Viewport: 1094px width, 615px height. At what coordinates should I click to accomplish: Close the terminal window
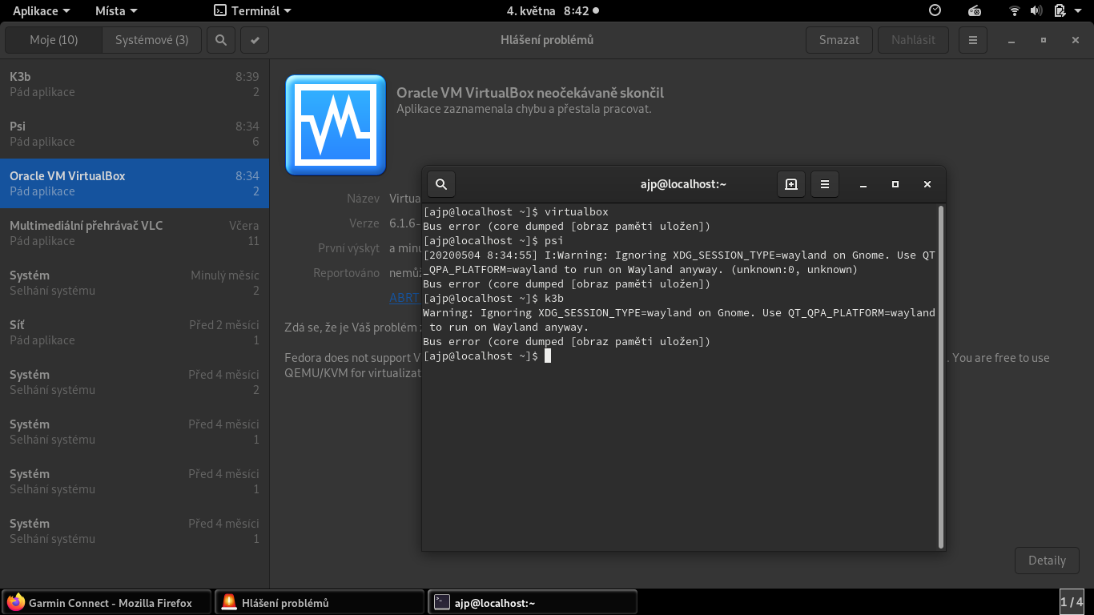927,184
